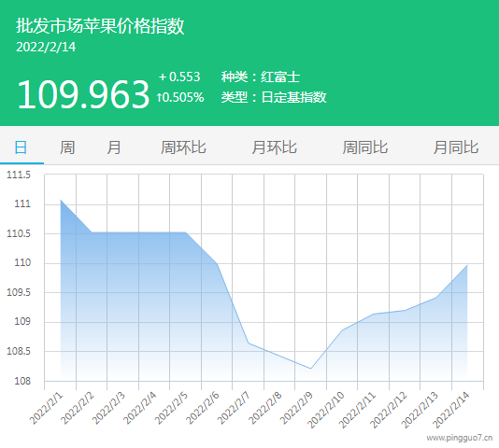Click the 108 y-axis label
499x448 pixels.
22,381
